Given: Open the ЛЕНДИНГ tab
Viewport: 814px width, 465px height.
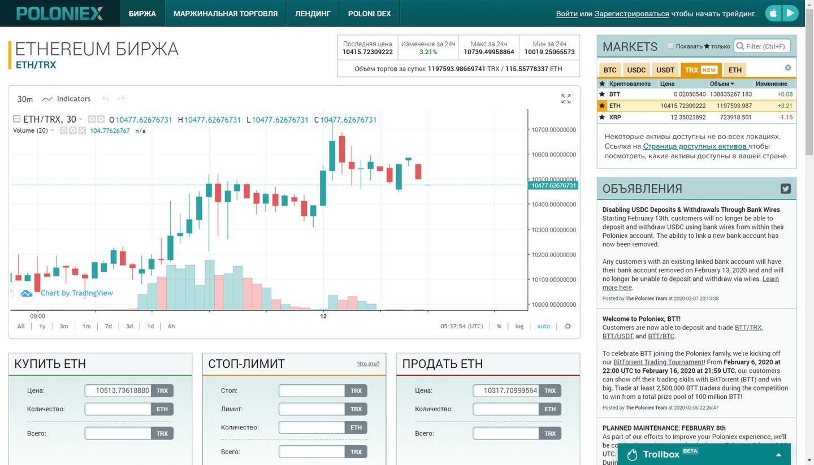Looking at the screenshot, I should point(313,13).
